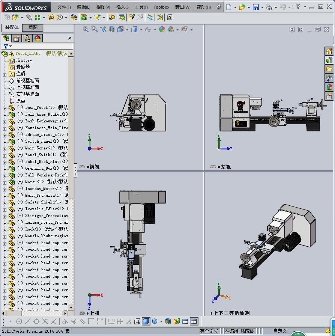Open the DisplayManager color-wheel tab icon
This screenshot has width=335, height=336.
pyautogui.click(x=38, y=38)
